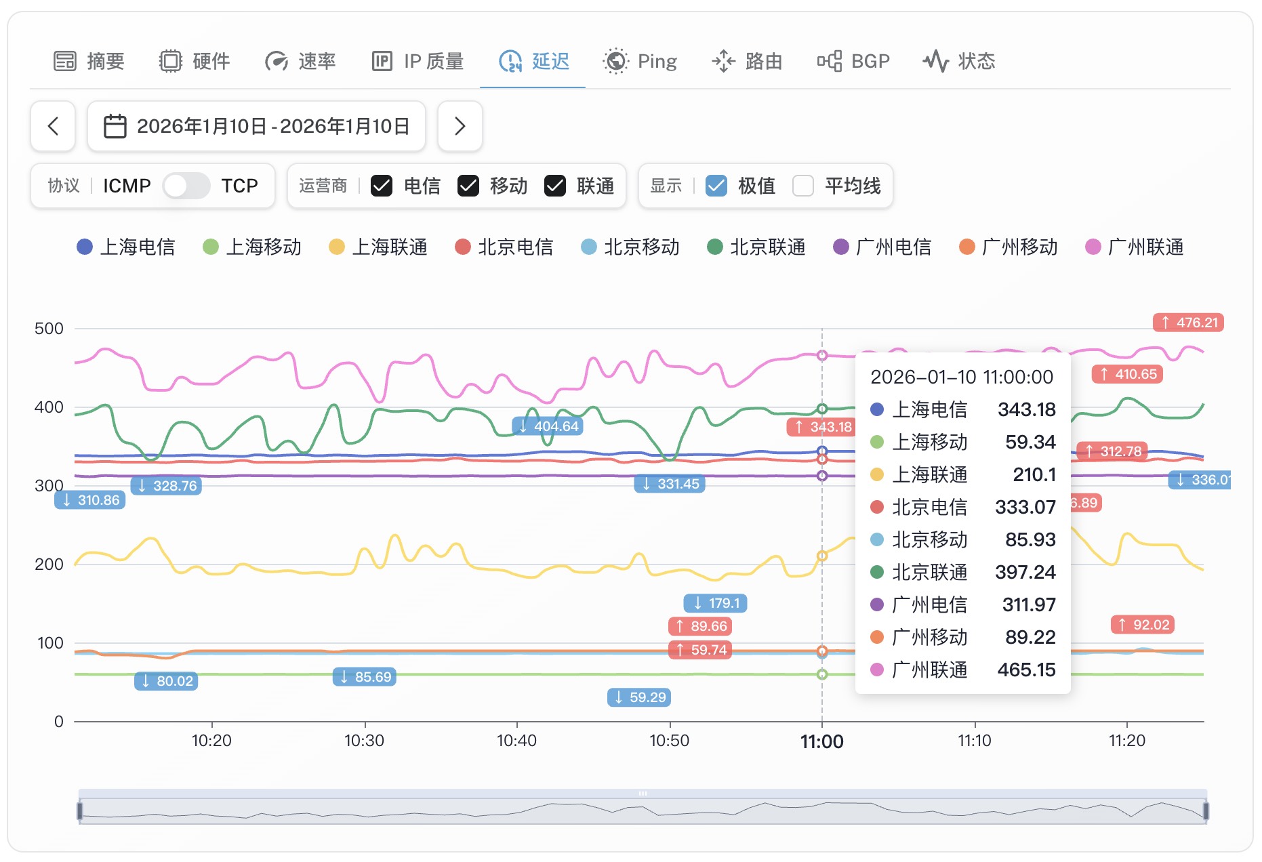Click the left handle of zoom slider
The image size is (1262, 862).
80,810
